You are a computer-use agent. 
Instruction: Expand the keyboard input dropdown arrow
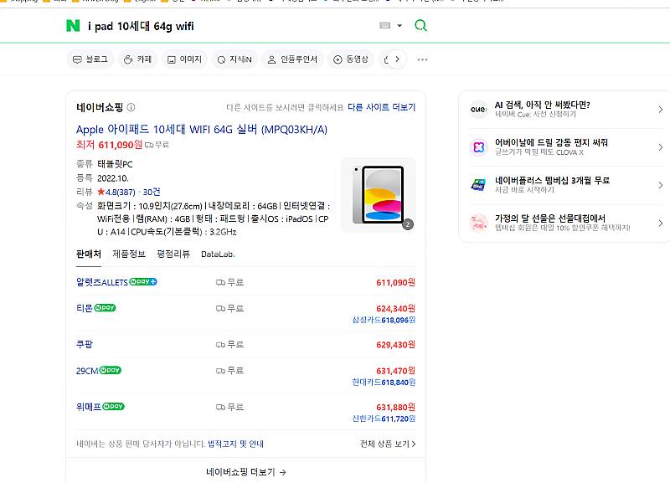[x=399, y=26]
